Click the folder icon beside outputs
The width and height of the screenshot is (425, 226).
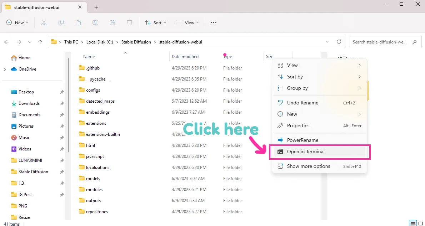coord(82,201)
